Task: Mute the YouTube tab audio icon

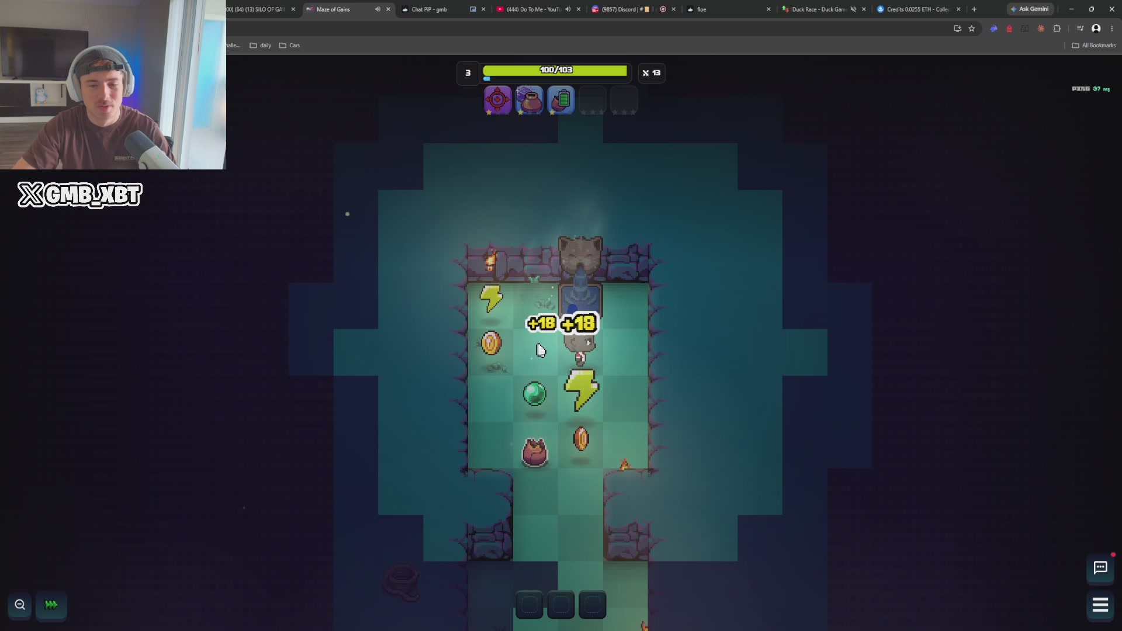Action: [568, 9]
